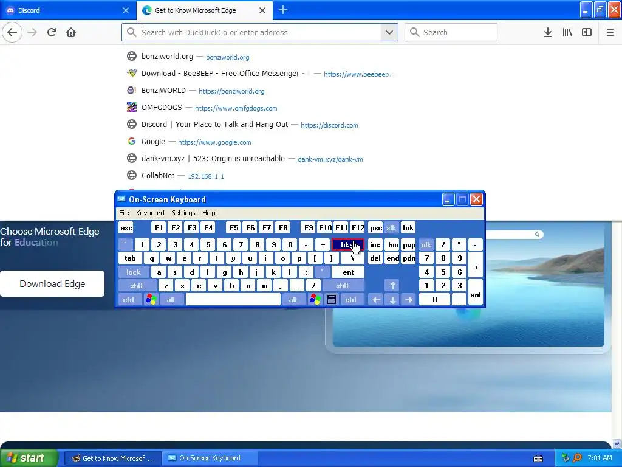Toggle the nlk num lock key
Image resolution: width=622 pixels, height=467 pixels.
click(426, 245)
